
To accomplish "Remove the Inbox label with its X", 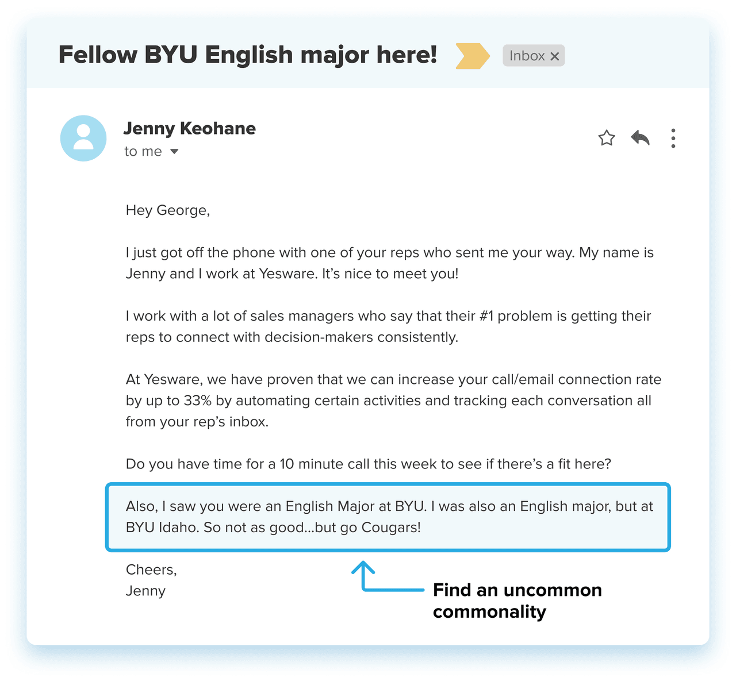I will [555, 56].
